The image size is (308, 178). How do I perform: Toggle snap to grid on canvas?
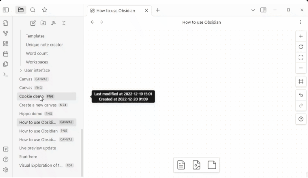[x=301, y=81]
